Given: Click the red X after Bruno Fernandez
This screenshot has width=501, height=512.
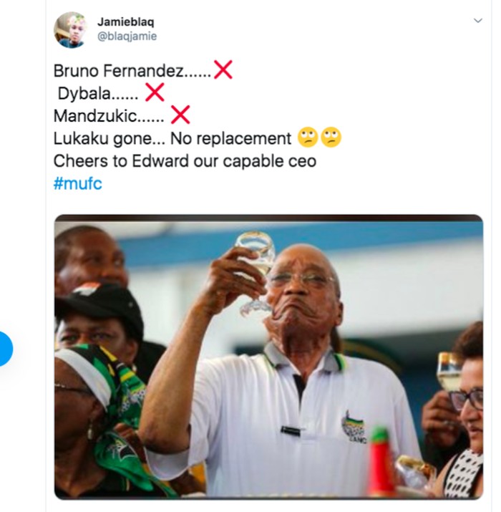Looking at the screenshot, I should point(223,70).
